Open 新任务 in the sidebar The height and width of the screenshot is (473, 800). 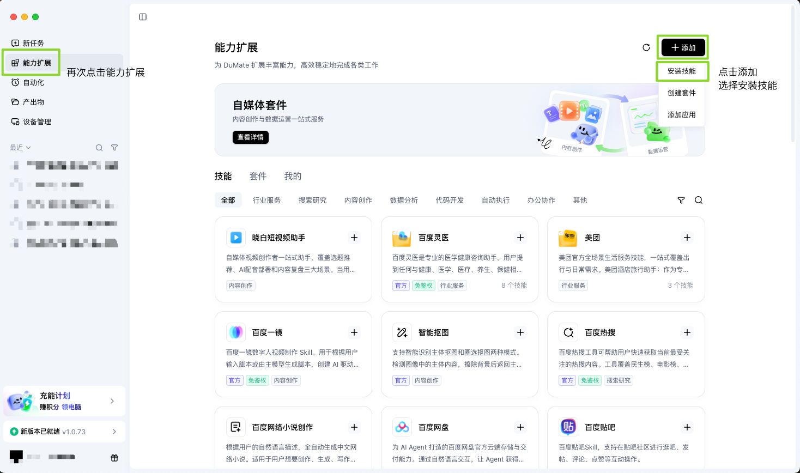pos(64,43)
